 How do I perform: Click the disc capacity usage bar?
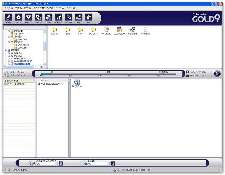[109, 74]
